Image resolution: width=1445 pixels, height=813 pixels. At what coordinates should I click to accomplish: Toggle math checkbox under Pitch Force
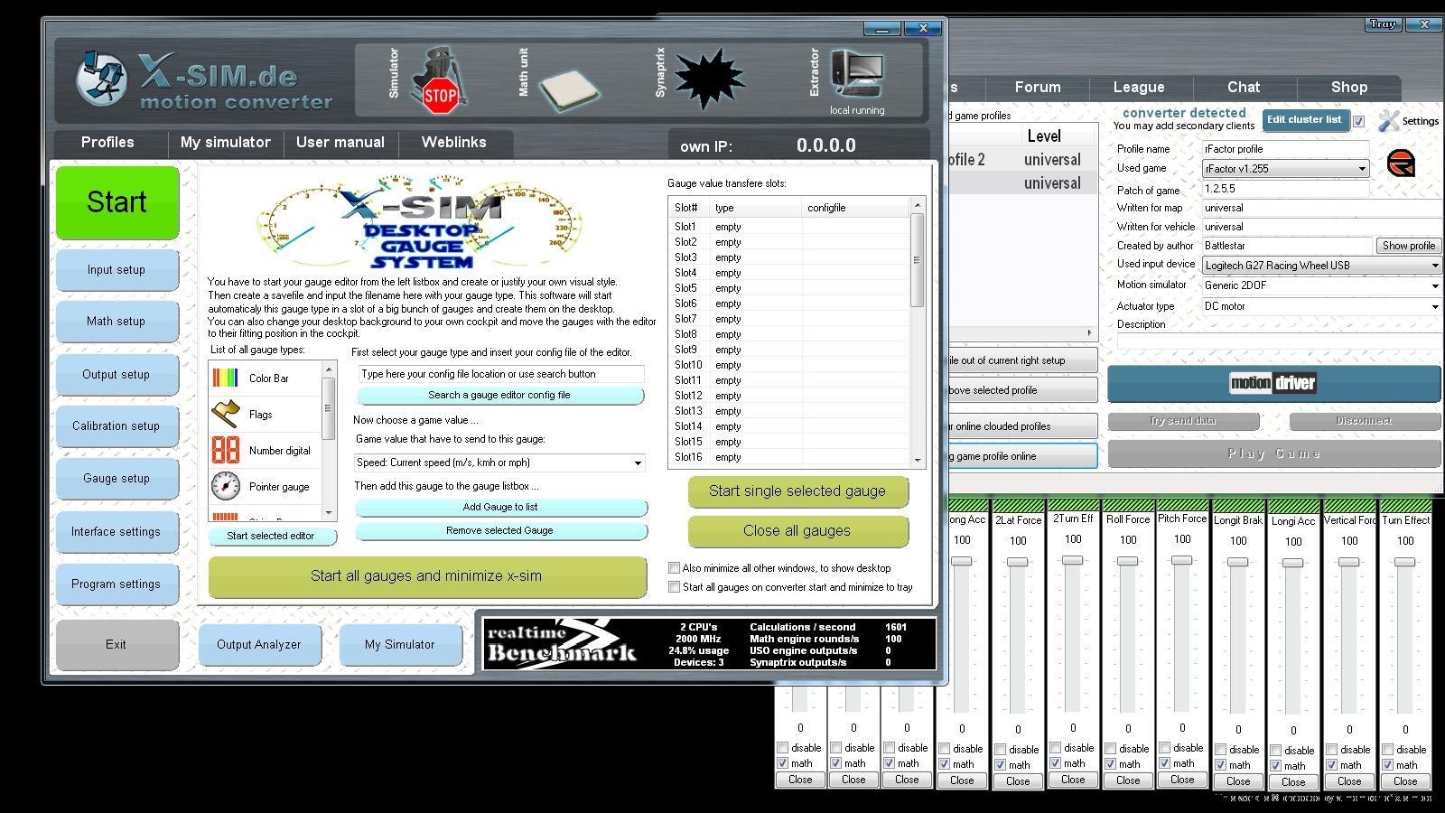coord(1165,763)
